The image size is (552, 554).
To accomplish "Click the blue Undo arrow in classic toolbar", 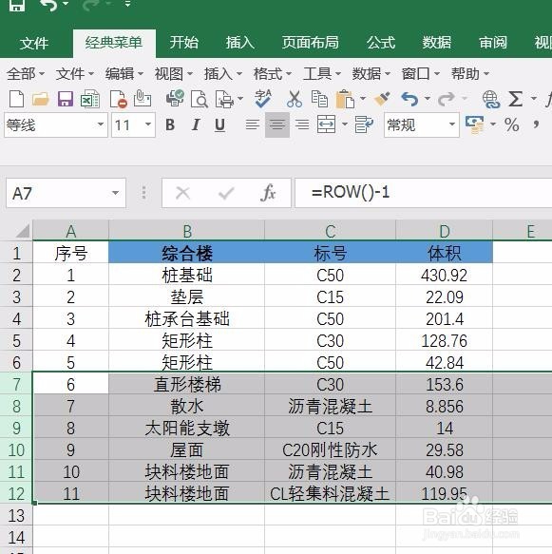I will [409, 99].
